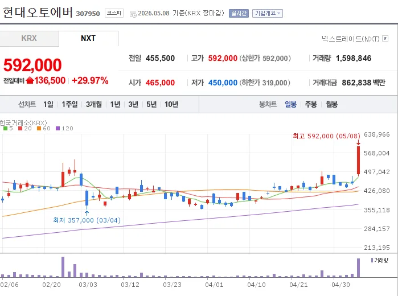The height and width of the screenshot is (296, 398).
Task: Click the orange 60-day moving average swatch
Action: coord(39,129)
